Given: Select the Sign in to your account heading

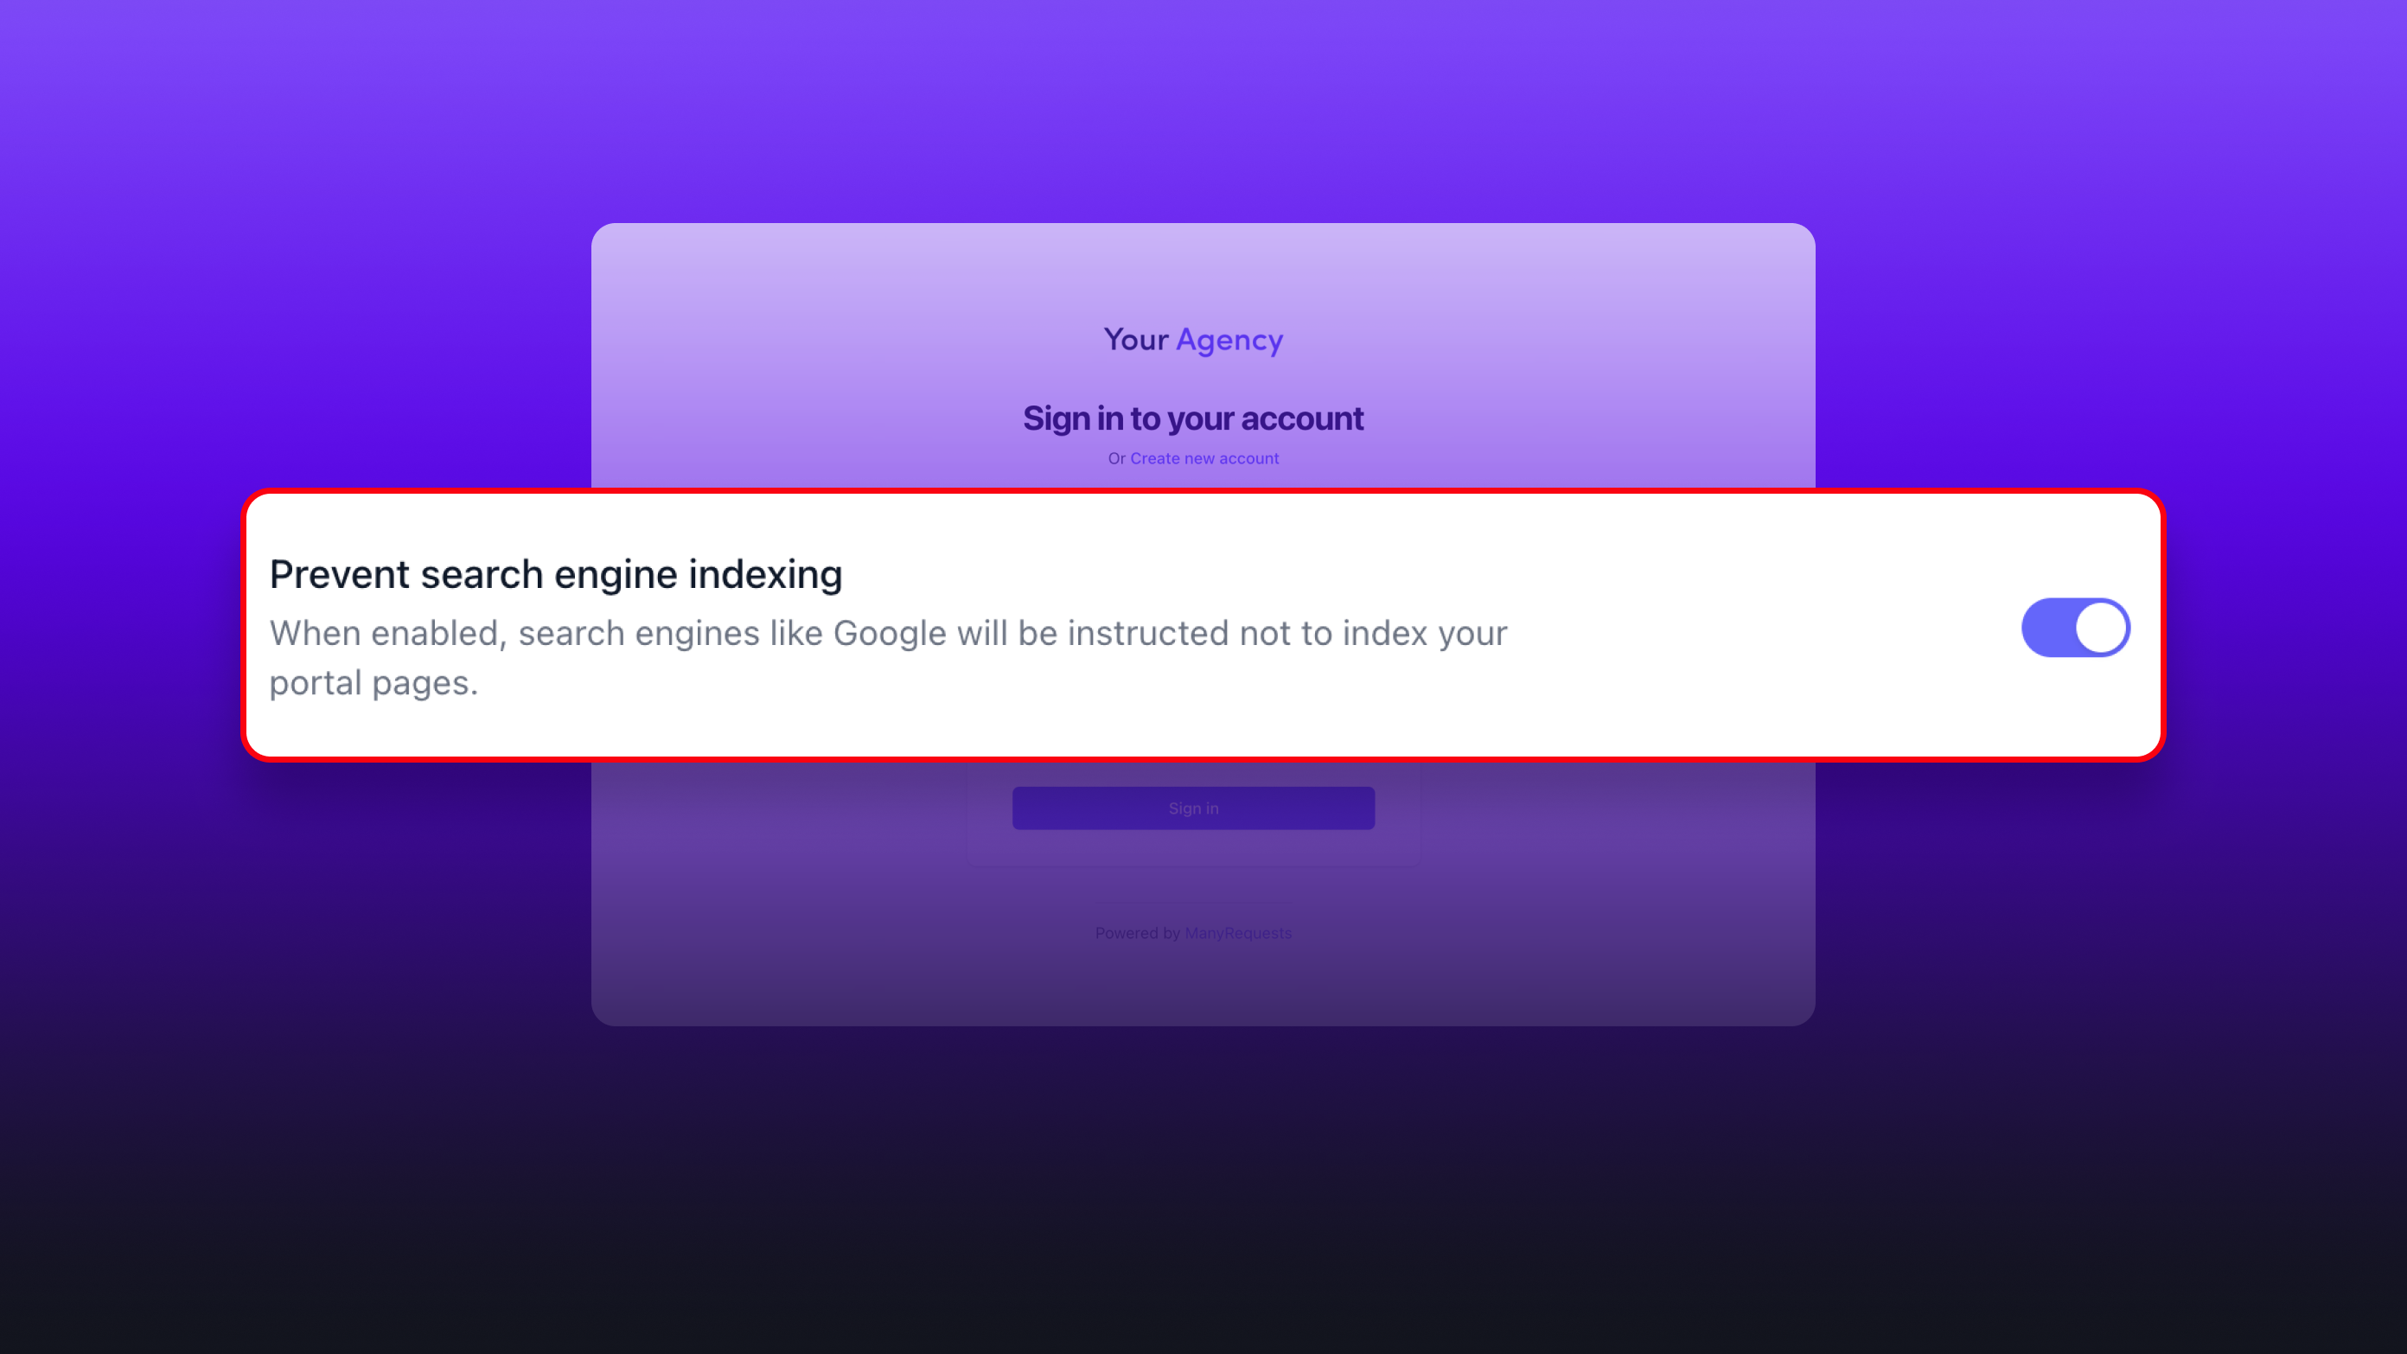Looking at the screenshot, I should coord(1193,418).
